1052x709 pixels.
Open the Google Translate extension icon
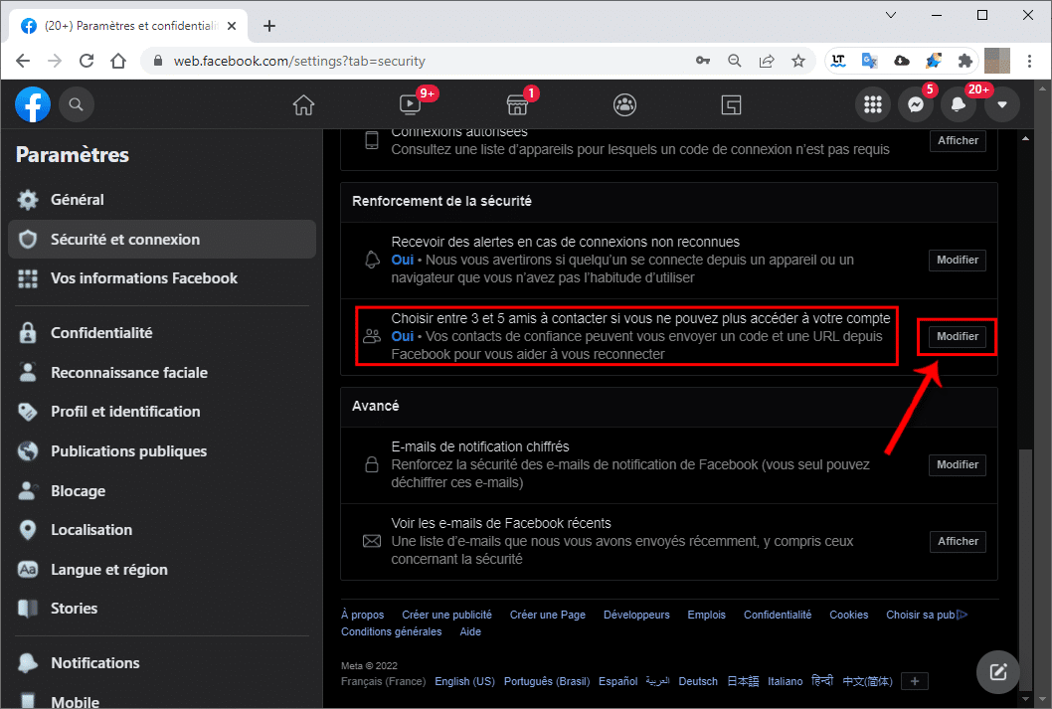(869, 61)
